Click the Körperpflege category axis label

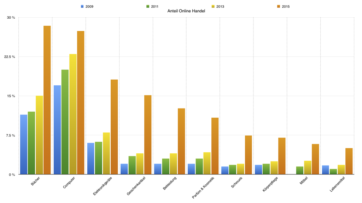click(x=270, y=185)
